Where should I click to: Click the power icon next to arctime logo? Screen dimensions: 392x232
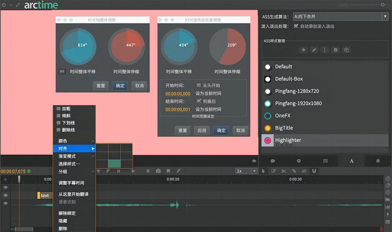tap(4, 5)
